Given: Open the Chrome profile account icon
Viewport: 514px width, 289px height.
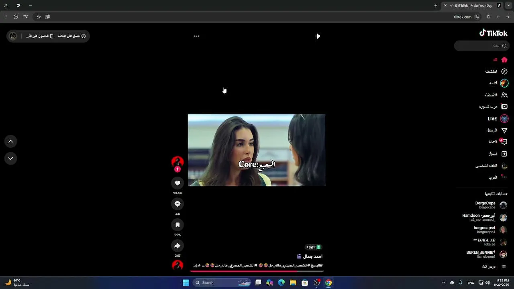Looking at the screenshot, I should 16,17.
